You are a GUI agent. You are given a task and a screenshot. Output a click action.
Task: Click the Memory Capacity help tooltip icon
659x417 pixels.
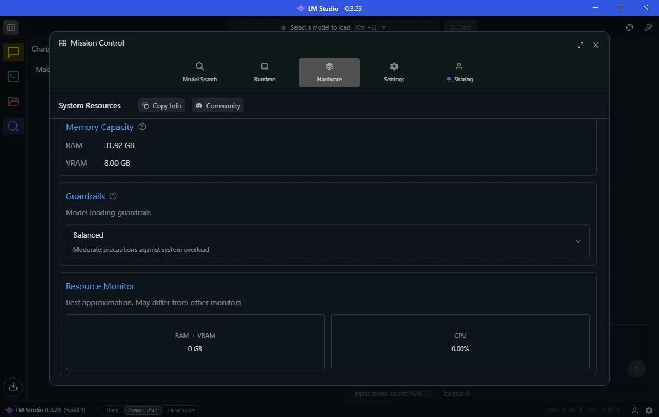pyautogui.click(x=142, y=127)
